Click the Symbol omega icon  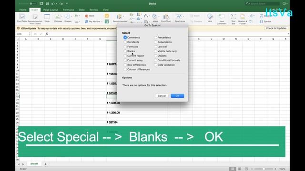[x=262, y=21]
